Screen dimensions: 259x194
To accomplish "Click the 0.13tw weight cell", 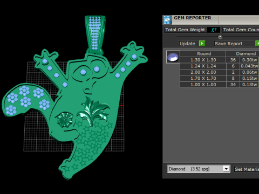I will [249, 85].
